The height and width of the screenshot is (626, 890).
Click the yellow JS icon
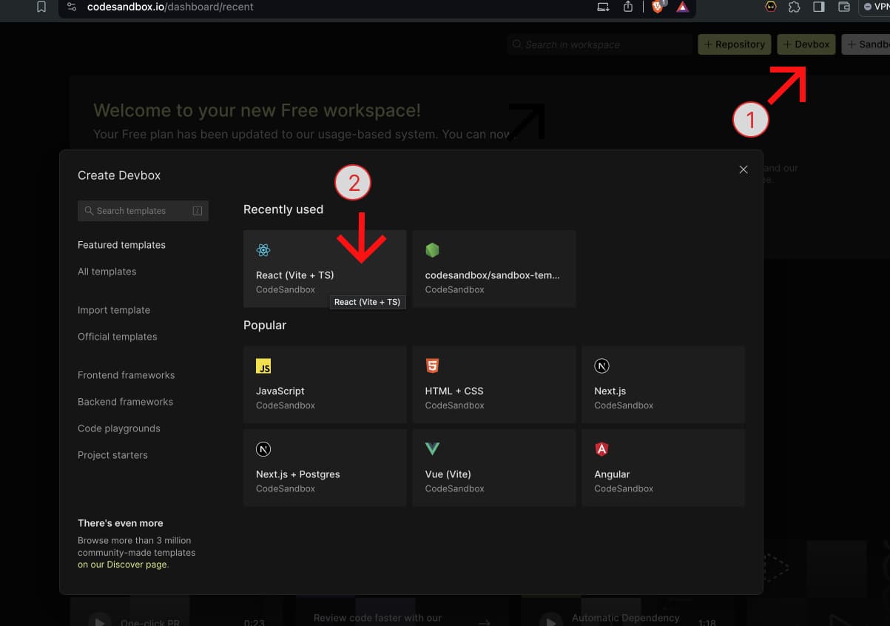263,366
